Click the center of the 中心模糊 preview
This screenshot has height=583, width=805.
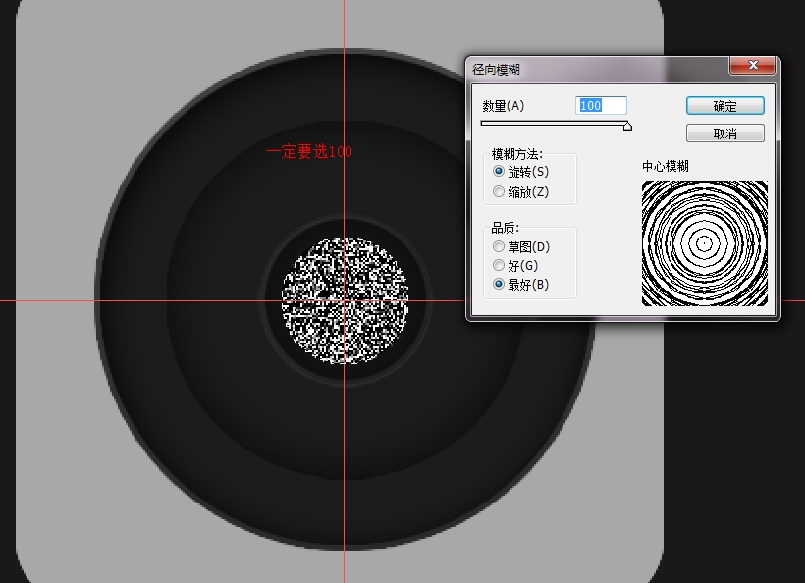click(x=704, y=242)
